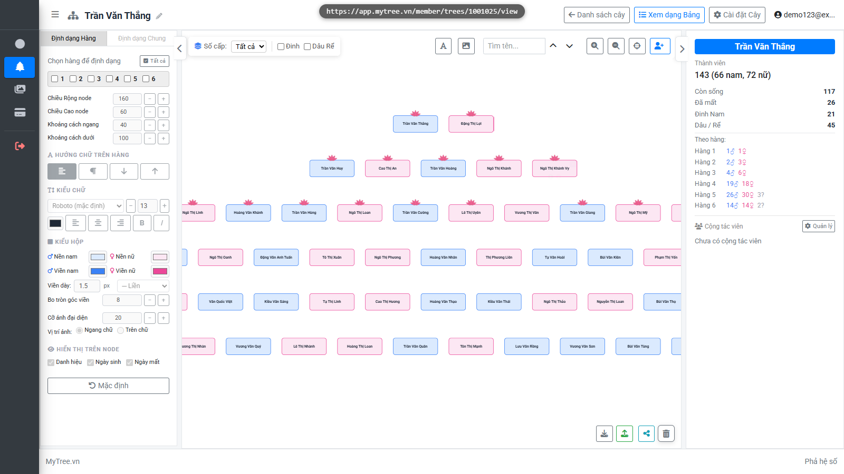Collapse the left formatting panel
The width and height of the screenshot is (844, 474).
(179, 48)
